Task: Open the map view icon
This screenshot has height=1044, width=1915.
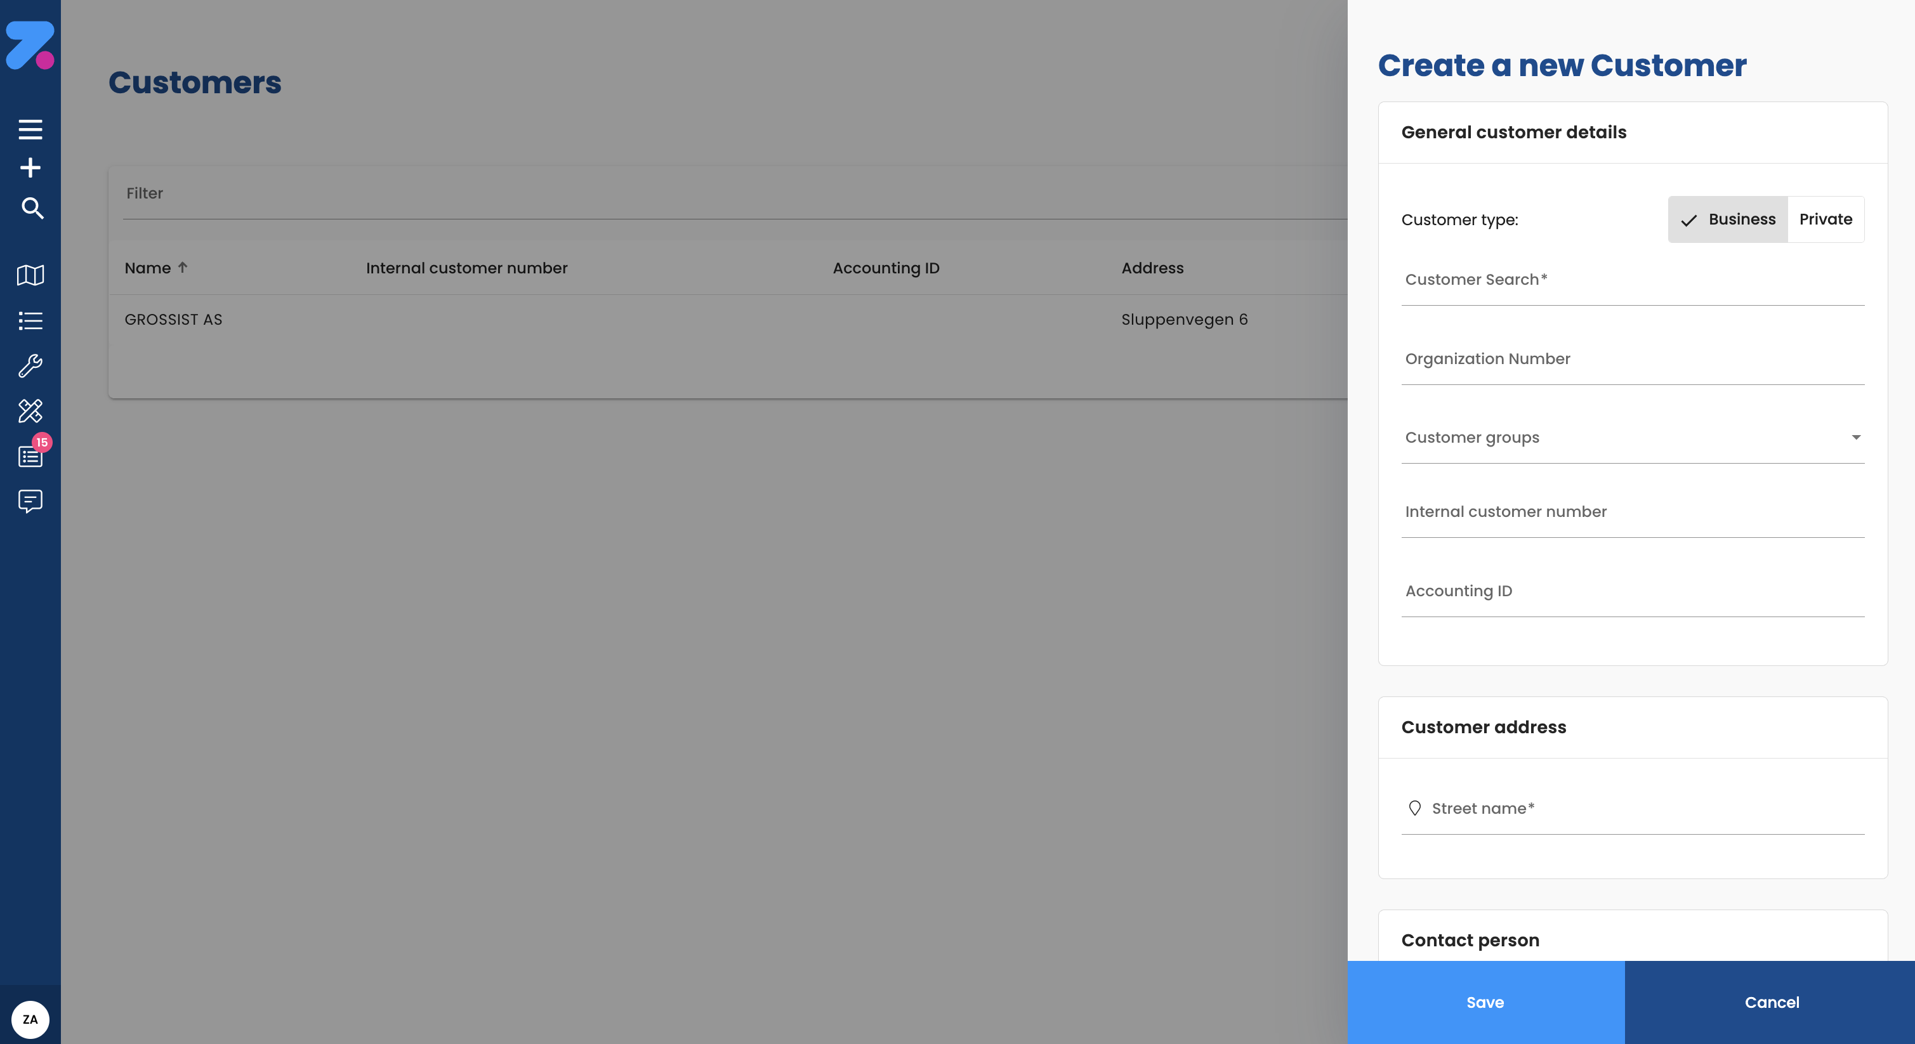Action: pos(30,276)
